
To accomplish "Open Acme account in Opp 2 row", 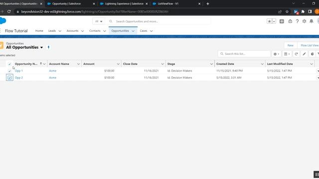I will point(52,78).
